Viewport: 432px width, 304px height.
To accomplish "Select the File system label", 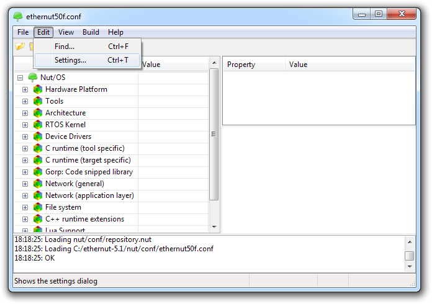I will point(63,207).
